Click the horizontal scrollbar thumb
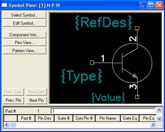165x132 pixels. [x=13, y=125]
